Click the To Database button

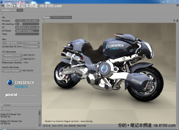tap(31, 47)
